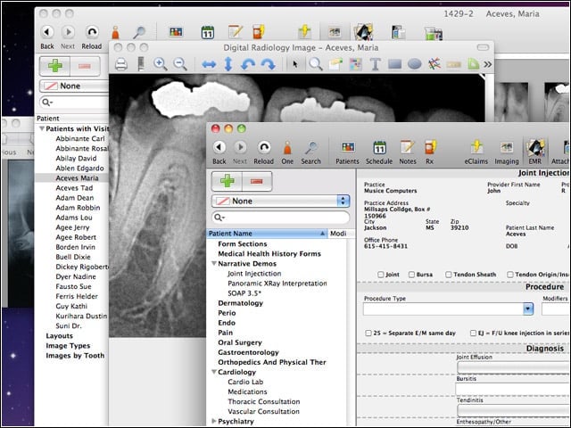Select Medical Health History Forms
This screenshot has height=428, width=571.
(x=269, y=254)
